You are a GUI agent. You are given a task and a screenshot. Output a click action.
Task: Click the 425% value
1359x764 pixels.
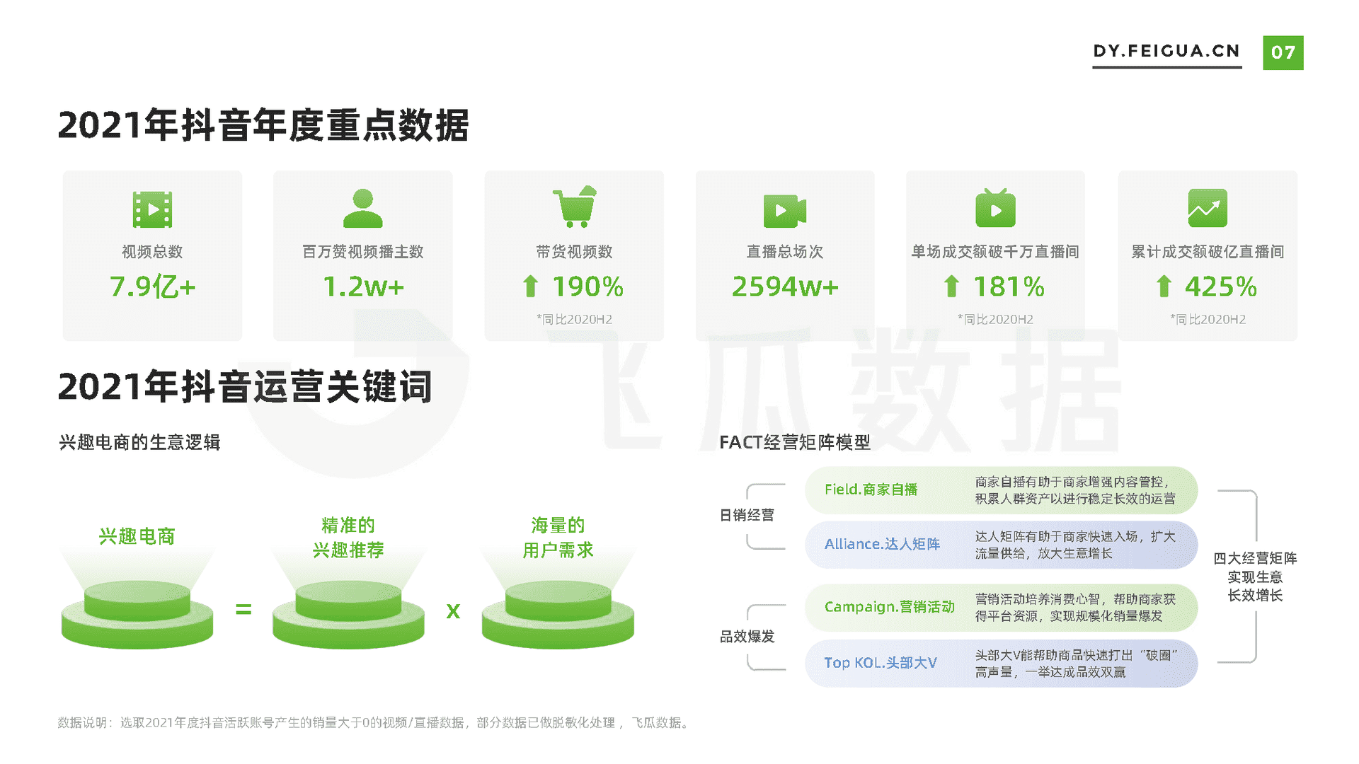coord(1221,286)
